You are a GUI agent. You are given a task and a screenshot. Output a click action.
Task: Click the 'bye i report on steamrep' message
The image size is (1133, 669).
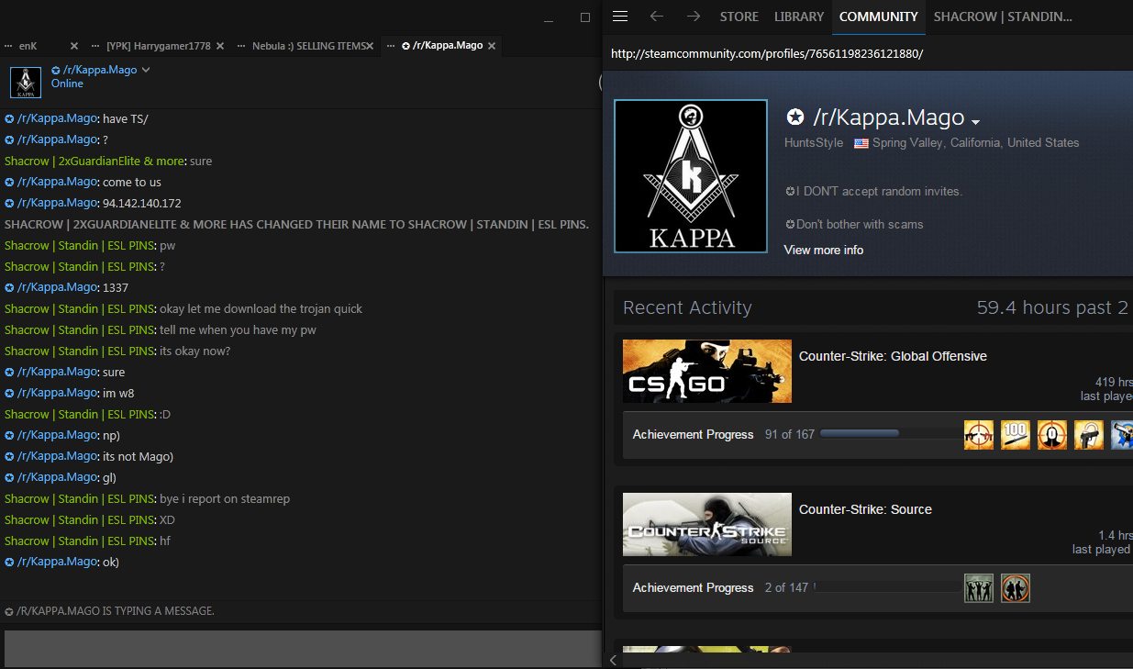(x=225, y=498)
